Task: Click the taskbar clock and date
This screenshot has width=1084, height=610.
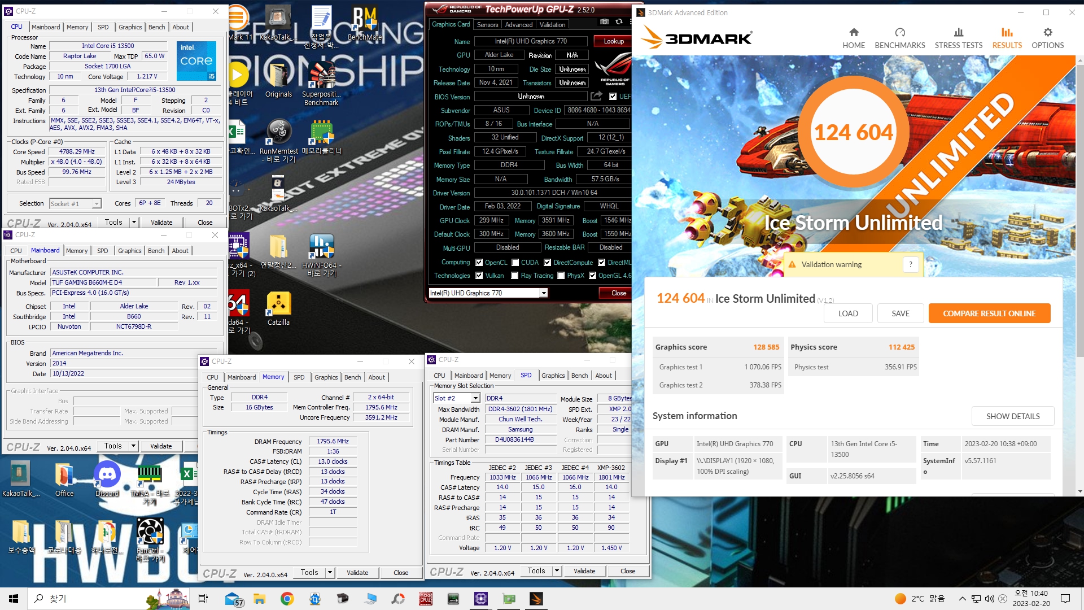Action: point(1031,599)
